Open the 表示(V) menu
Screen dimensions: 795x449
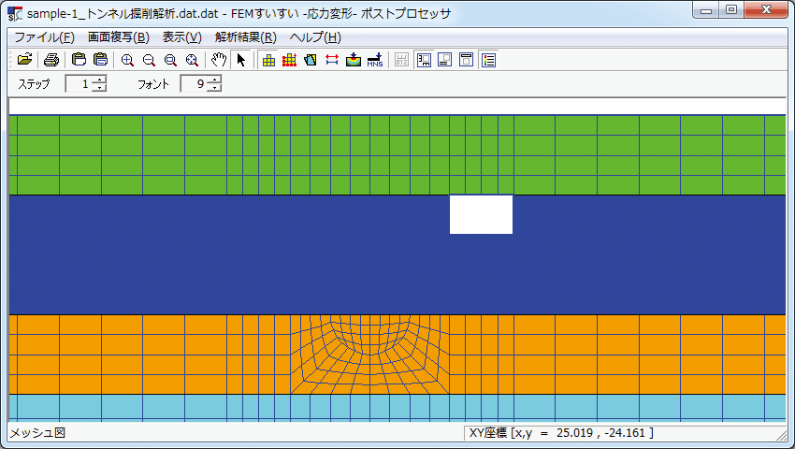click(x=181, y=37)
